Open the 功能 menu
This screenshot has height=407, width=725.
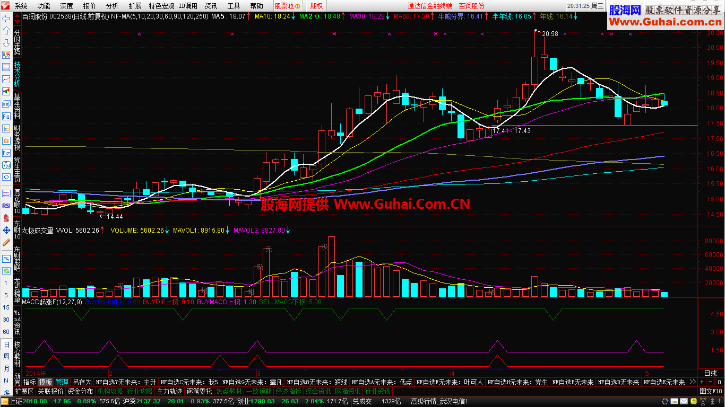pyautogui.click(x=44, y=6)
